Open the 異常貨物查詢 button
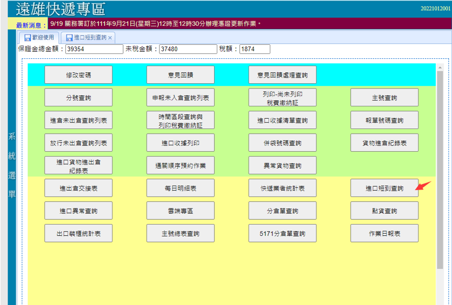The height and width of the screenshot is (305, 452). (x=282, y=165)
